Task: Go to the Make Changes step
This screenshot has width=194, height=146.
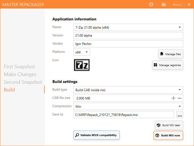Action: 20,74
